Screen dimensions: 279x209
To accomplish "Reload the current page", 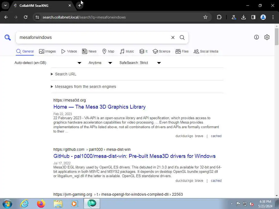I will 26,17.
